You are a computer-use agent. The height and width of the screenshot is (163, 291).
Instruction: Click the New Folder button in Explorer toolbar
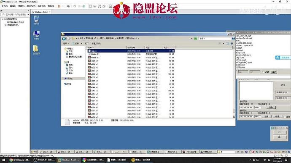(96, 43)
